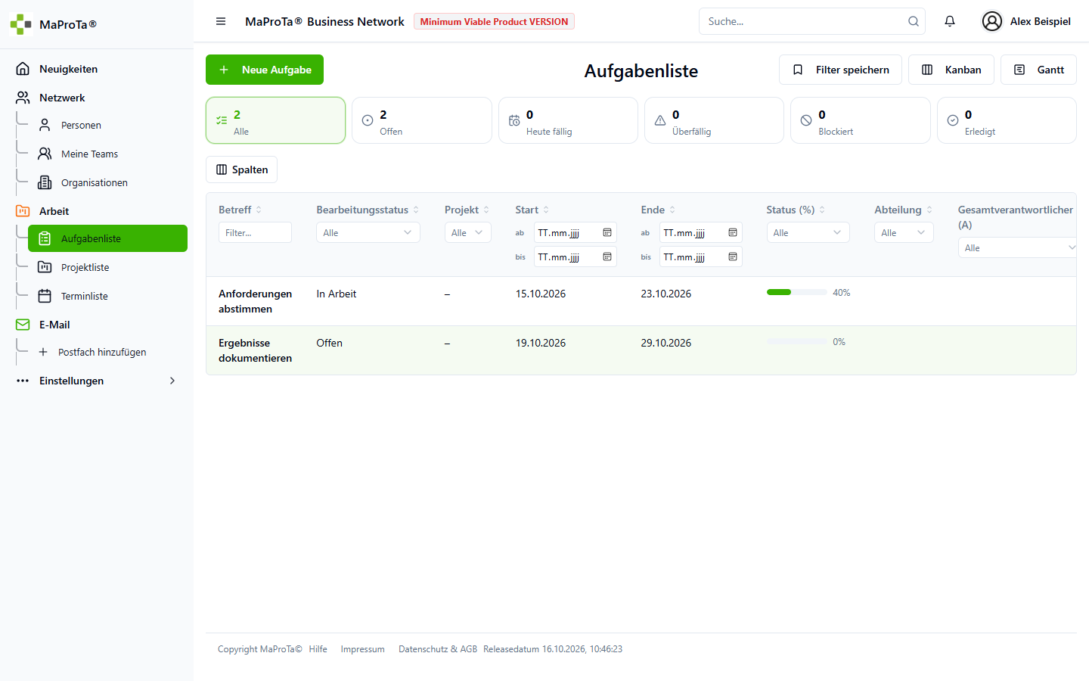Viewport: 1089px width, 681px height.
Task: Click the Neue Aufgabe button
Action: (x=265, y=70)
